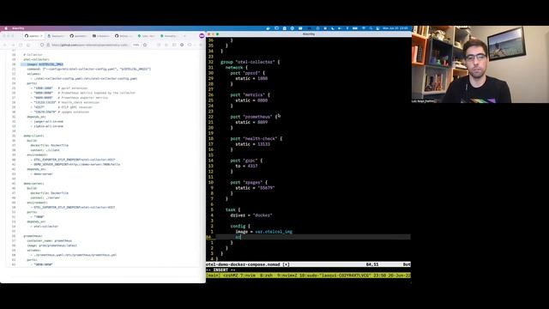Click 'demo-client:' line on GitHub page
This screenshot has height=309, width=549.
pos(33,136)
